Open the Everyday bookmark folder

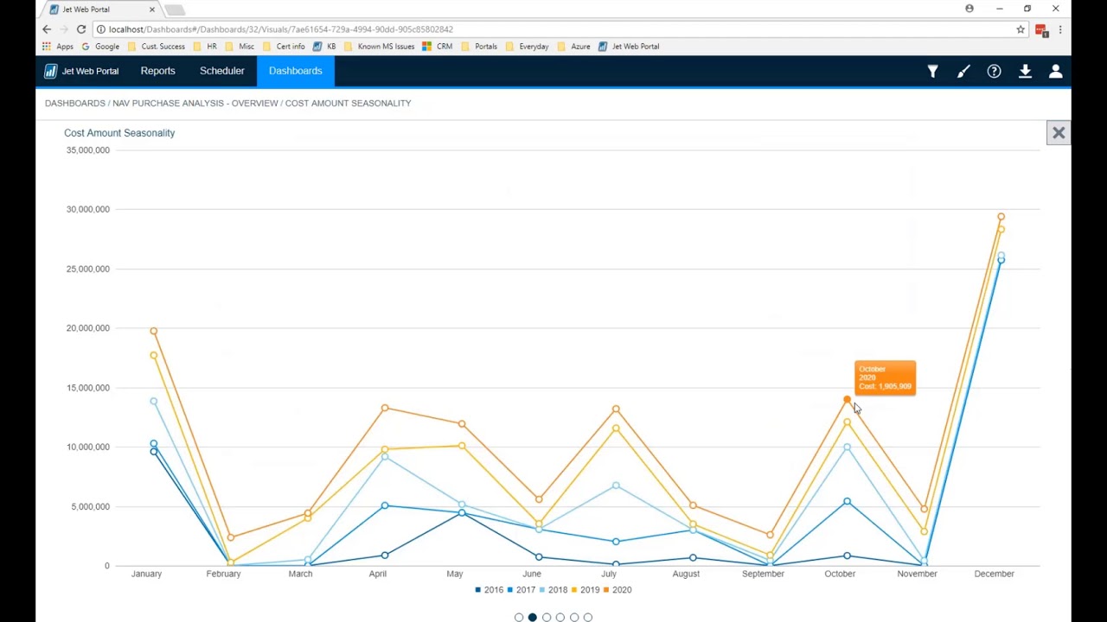pos(528,47)
